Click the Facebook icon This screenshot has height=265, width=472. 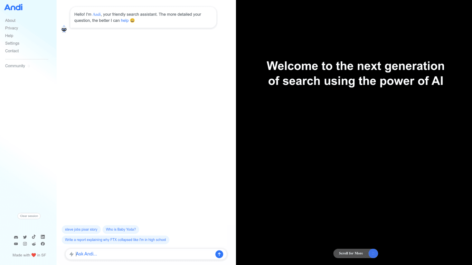[43, 244]
